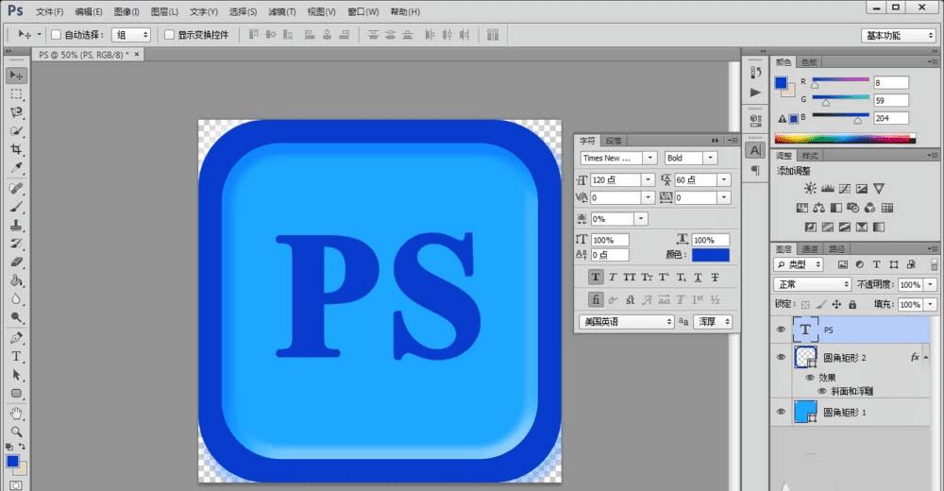Viewport: 944px width, 491px height.
Task: Select the Lasso tool
Action: (16, 112)
